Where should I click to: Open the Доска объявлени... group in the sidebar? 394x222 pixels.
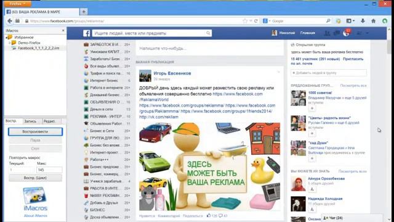click(107, 217)
